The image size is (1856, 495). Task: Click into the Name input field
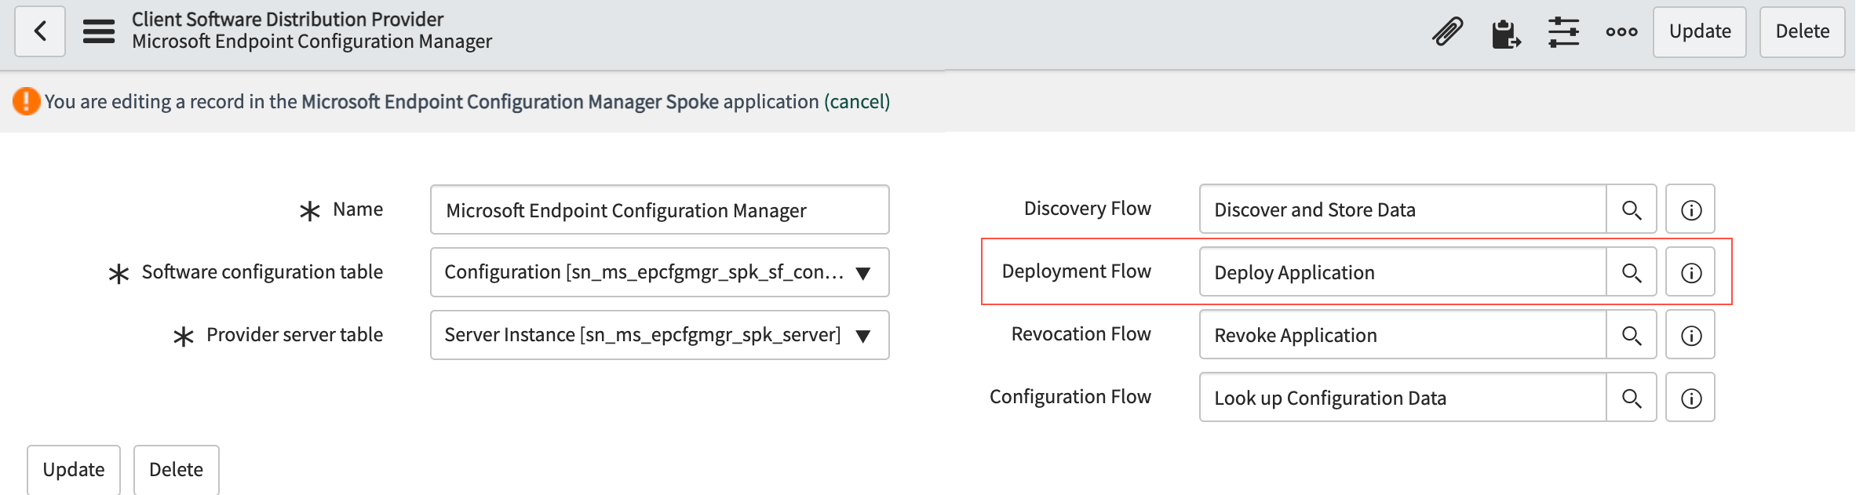[x=659, y=209]
